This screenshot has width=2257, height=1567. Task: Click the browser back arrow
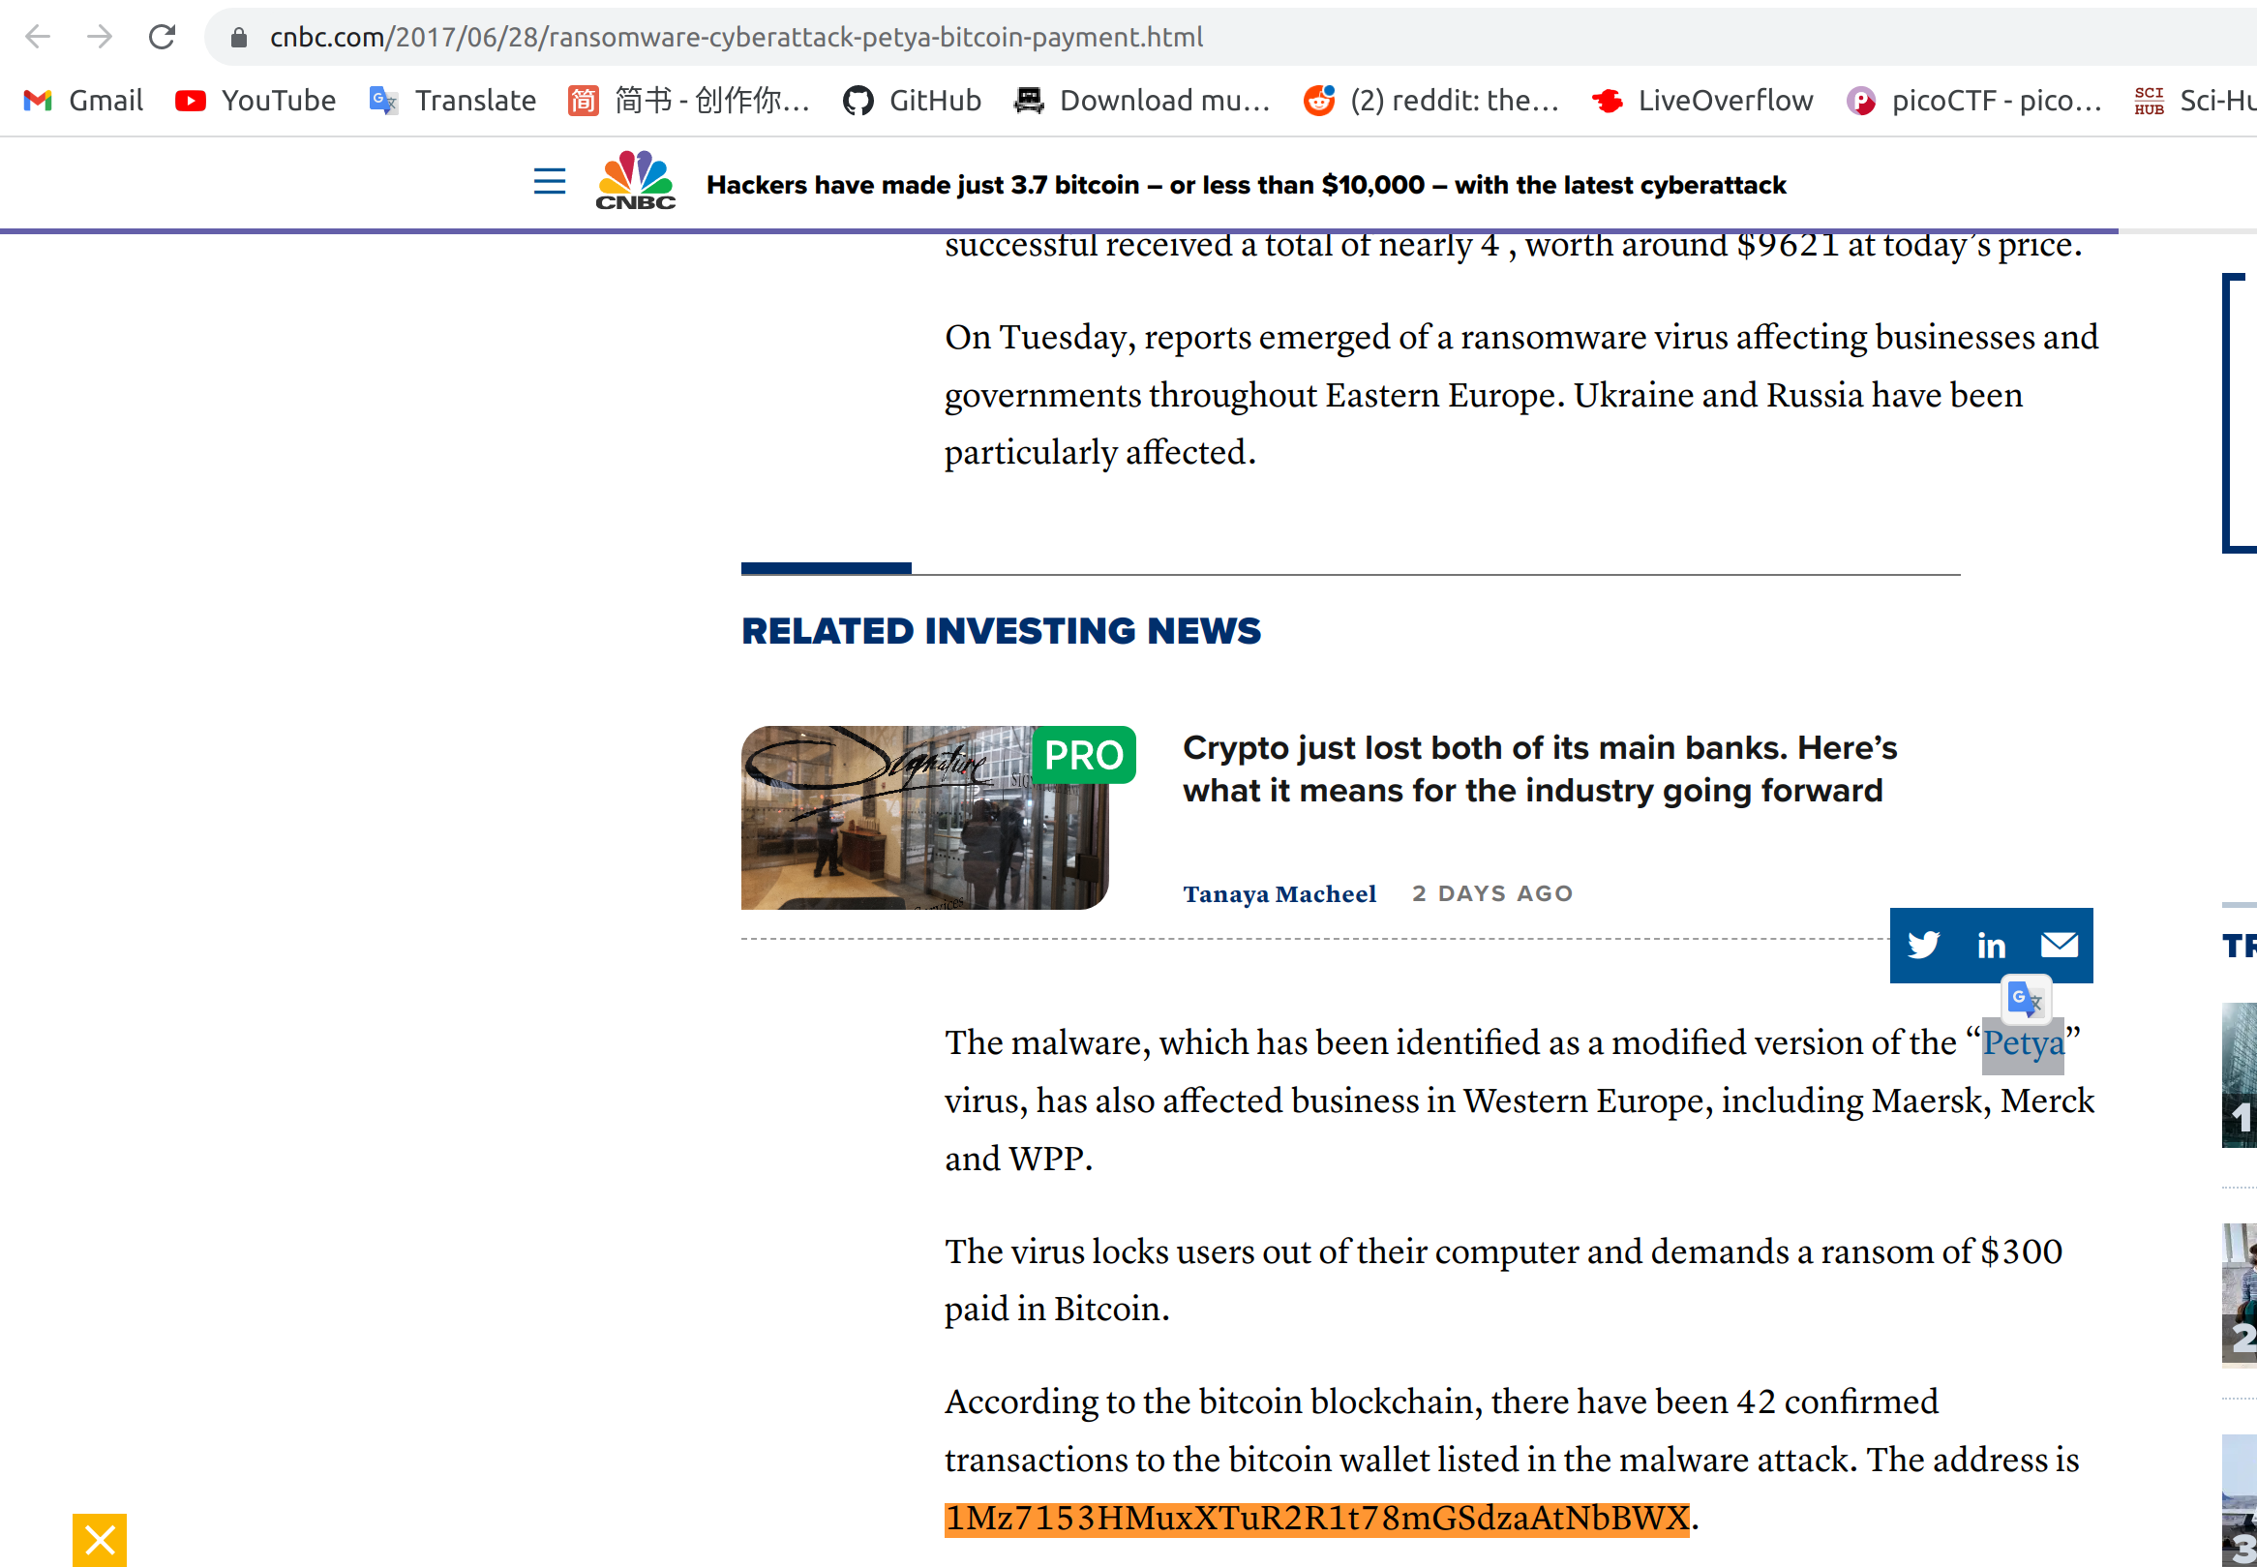pos(38,38)
